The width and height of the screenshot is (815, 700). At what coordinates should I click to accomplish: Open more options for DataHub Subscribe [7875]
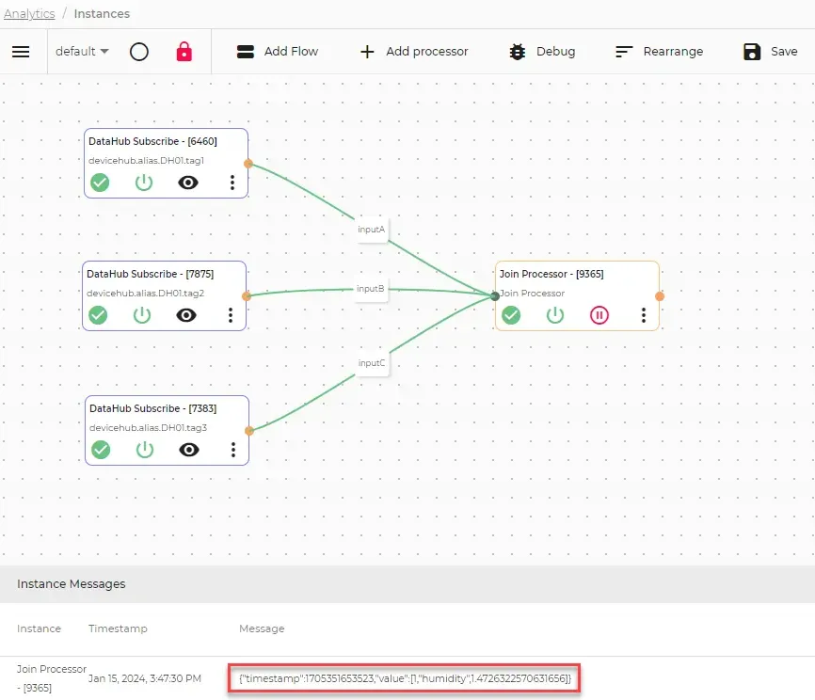pos(231,315)
